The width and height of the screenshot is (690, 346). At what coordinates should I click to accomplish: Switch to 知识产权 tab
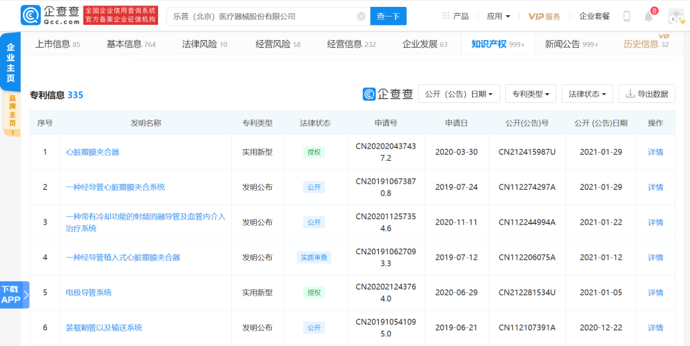498,44
